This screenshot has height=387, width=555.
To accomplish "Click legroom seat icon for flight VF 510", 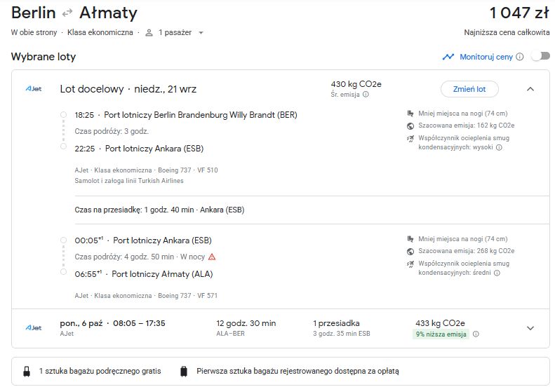I will [410, 114].
